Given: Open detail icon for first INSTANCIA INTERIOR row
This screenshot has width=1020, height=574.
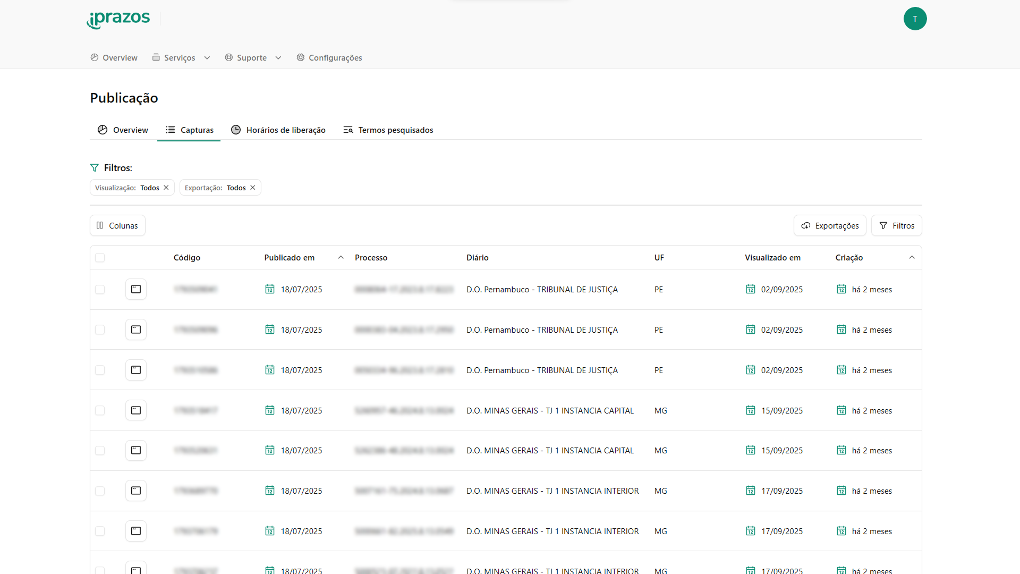Looking at the screenshot, I should [x=136, y=491].
